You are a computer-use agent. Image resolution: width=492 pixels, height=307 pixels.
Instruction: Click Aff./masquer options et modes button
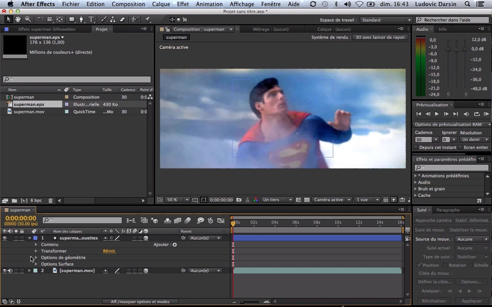click(140, 302)
